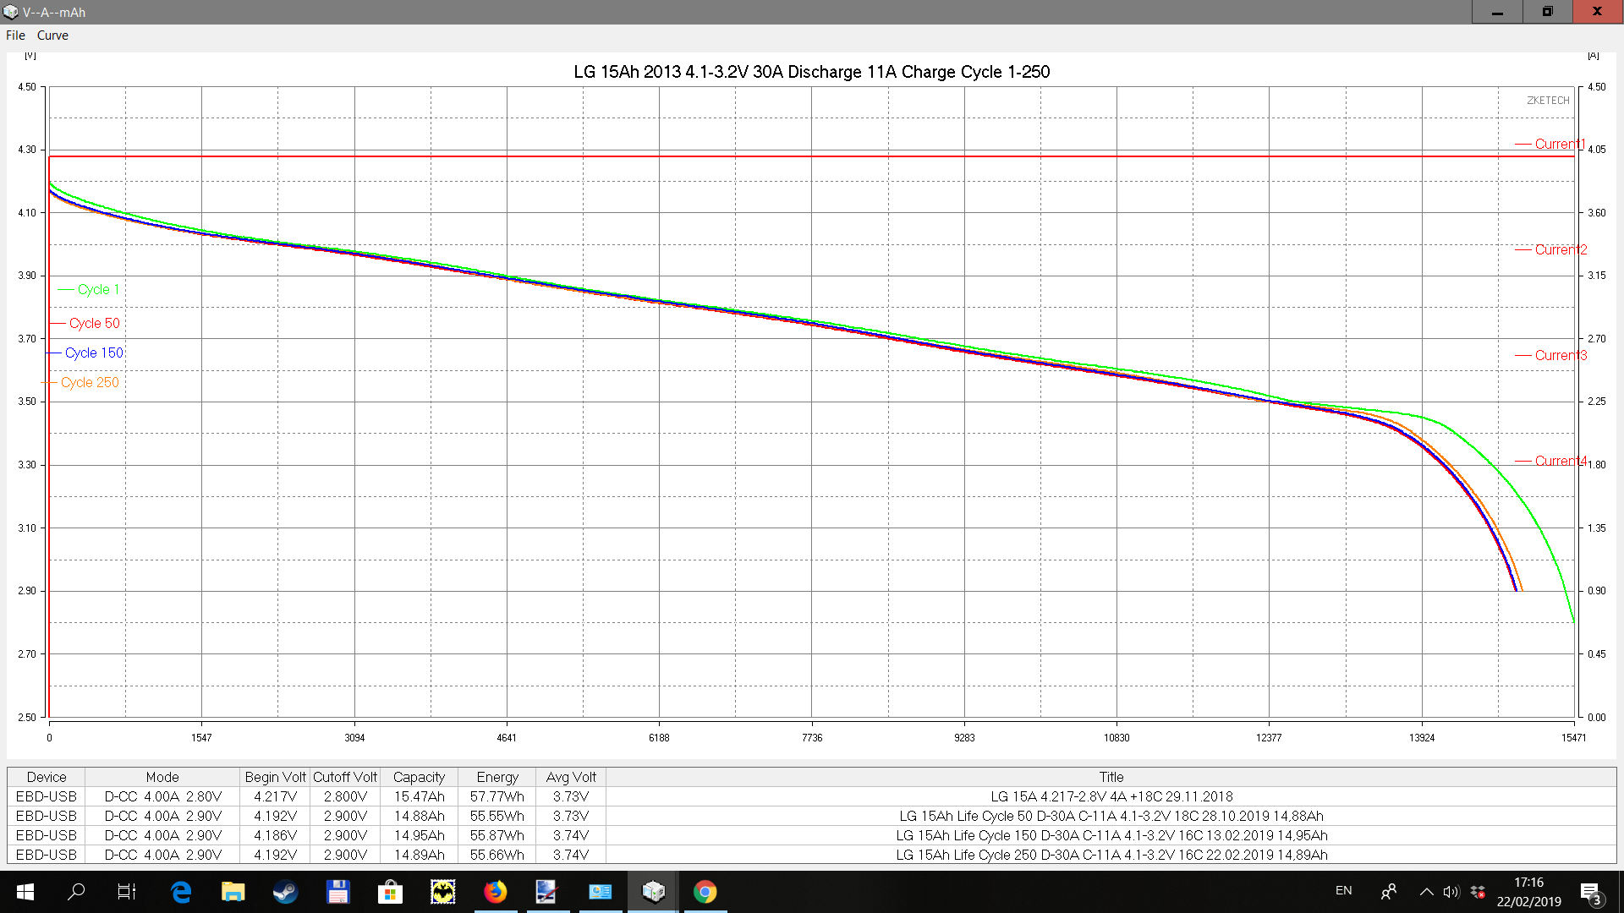Select the Cycle 250 title table row

1111,855
